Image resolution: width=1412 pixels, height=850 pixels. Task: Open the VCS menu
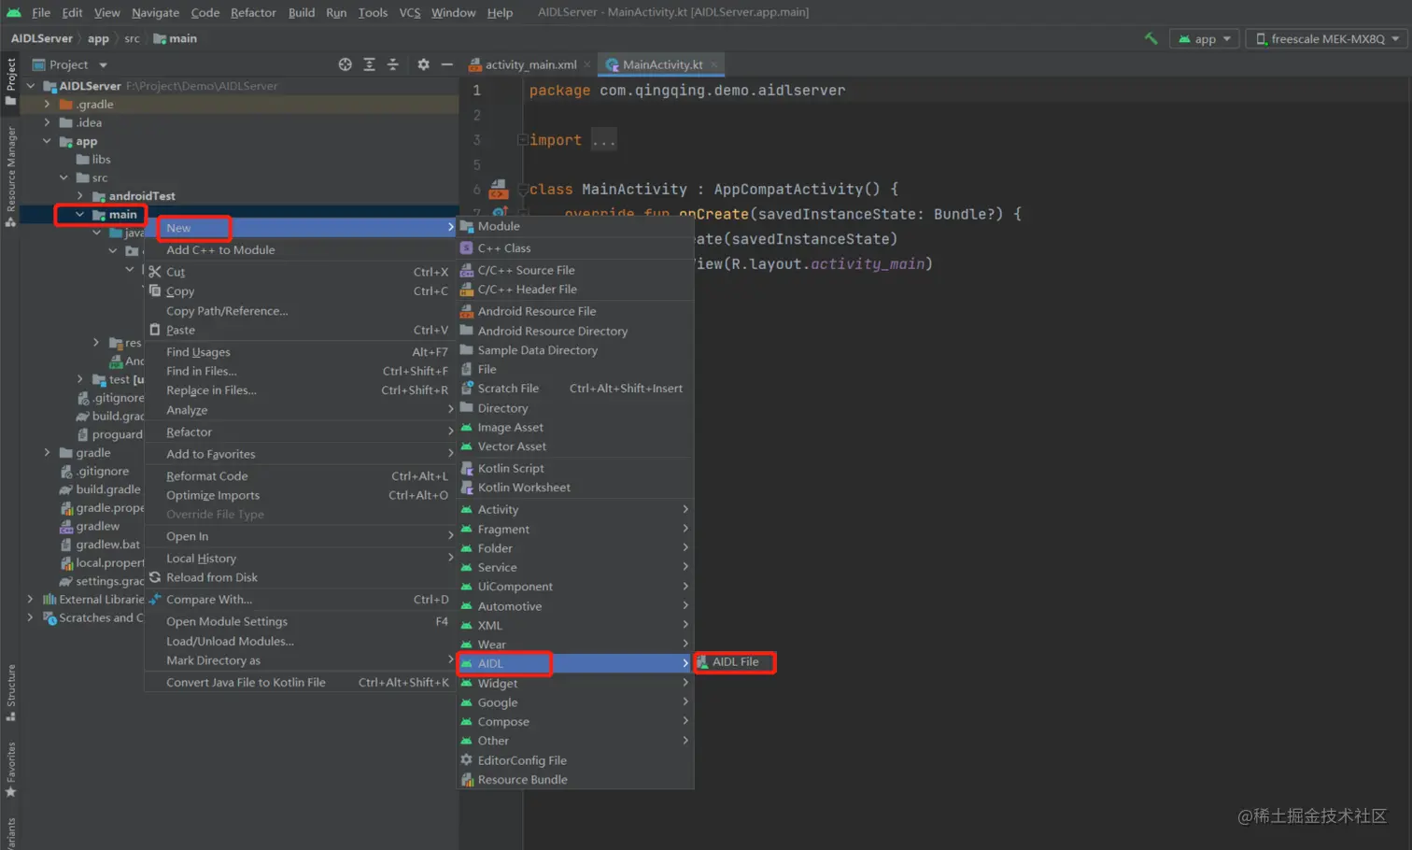(409, 12)
